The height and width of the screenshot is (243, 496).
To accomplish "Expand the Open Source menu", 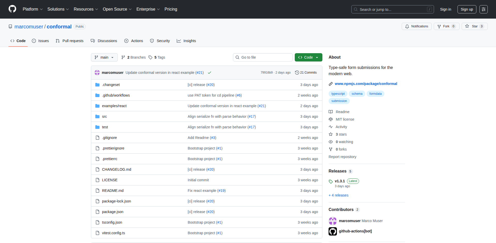I will coord(117,9).
